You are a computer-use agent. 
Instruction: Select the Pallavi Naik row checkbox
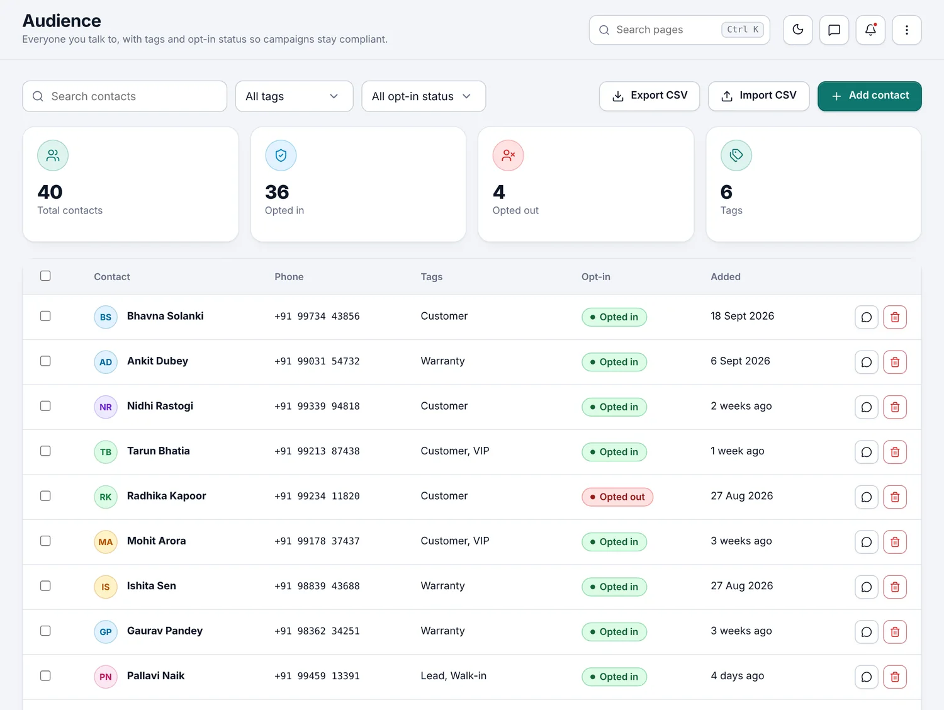tap(45, 676)
